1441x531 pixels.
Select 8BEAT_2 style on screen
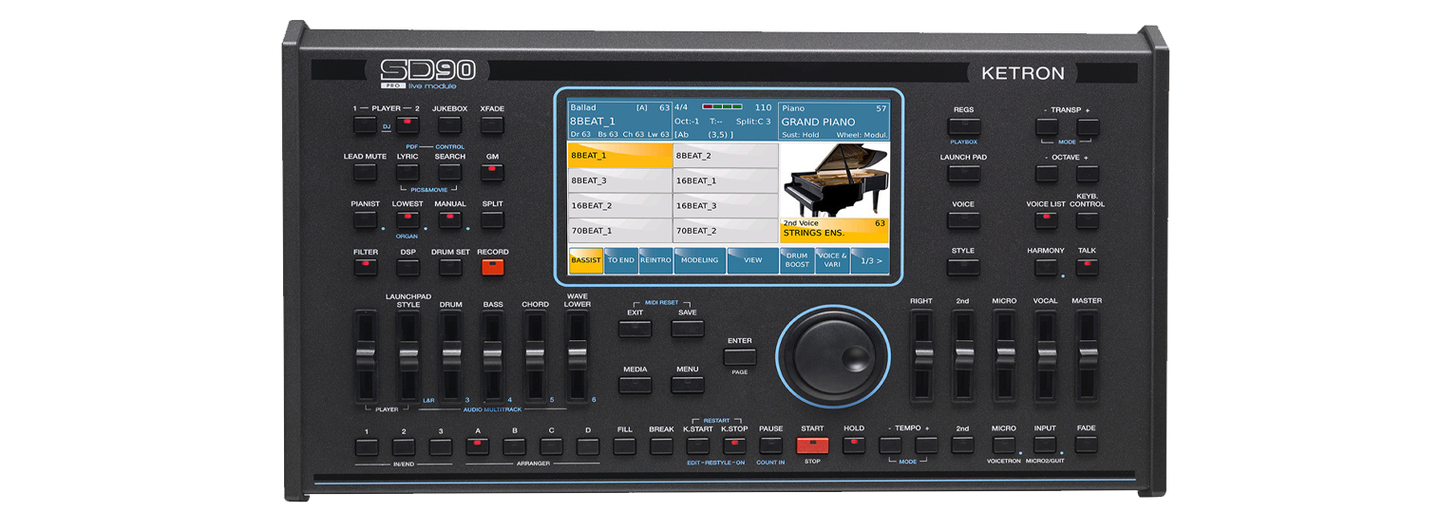pyautogui.click(x=725, y=156)
